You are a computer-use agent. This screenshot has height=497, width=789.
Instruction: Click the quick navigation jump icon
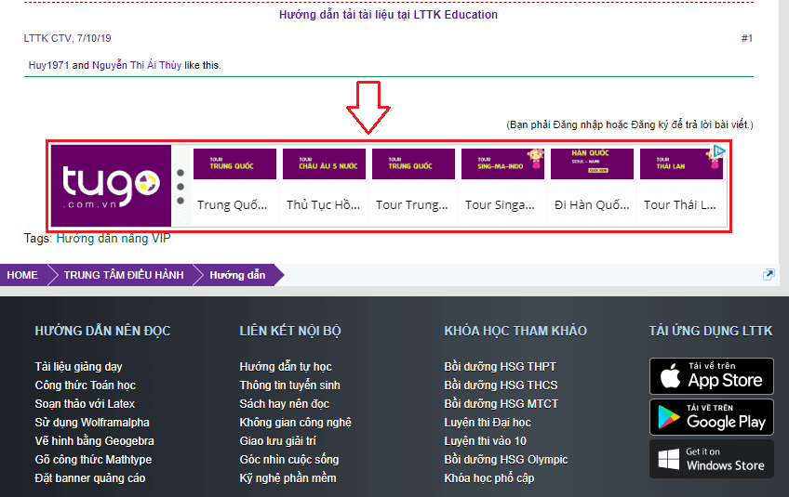(x=769, y=274)
